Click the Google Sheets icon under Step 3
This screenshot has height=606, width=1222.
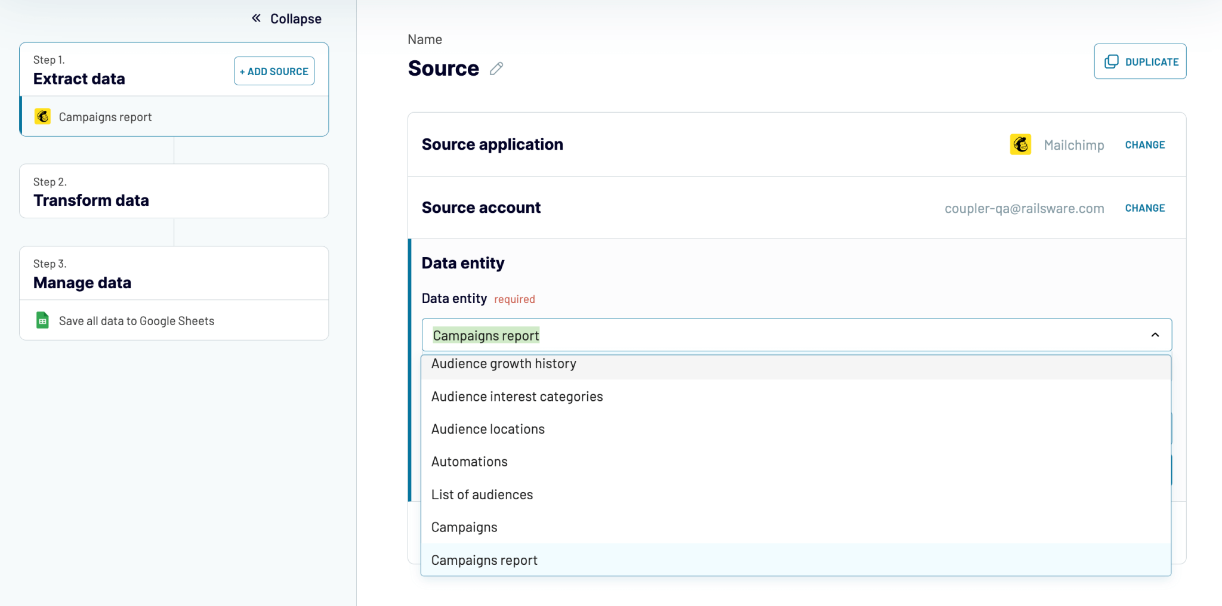click(42, 320)
